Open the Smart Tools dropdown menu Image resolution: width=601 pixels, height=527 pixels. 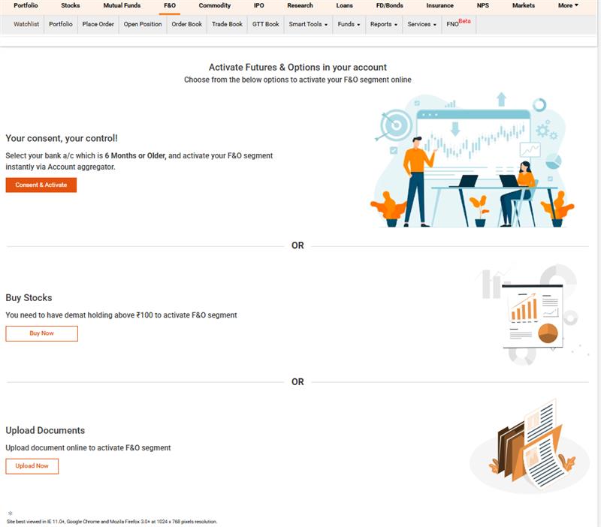pos(308,24)
